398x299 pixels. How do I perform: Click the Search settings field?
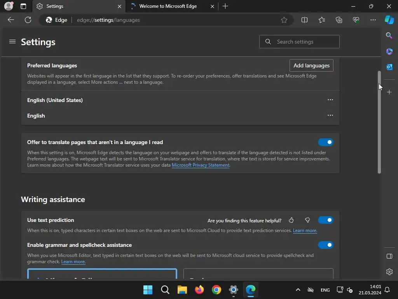click(299, 42)
